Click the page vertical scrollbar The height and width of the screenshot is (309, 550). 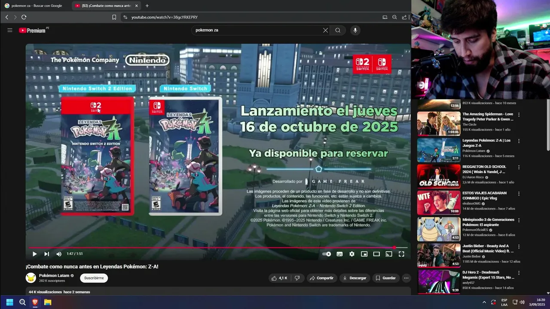[548, 125]
